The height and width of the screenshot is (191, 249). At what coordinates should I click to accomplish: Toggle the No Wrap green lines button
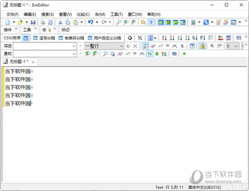pos(161,22)
